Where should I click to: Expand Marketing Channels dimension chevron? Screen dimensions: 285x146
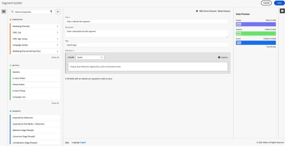[x=58, y=26]
